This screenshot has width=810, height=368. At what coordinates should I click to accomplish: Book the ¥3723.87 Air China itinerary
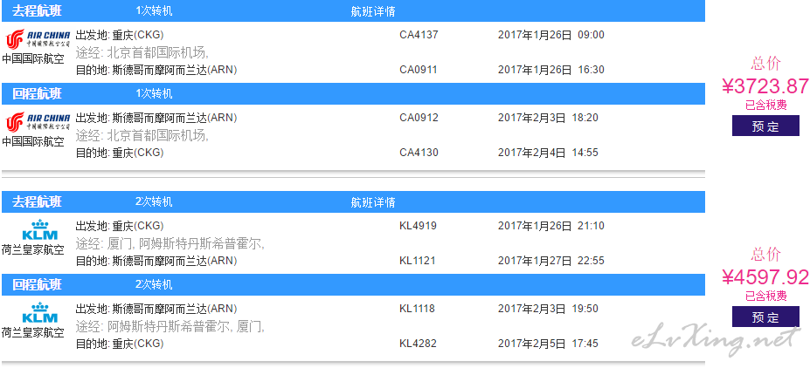pyautogui.click(x=765, y=126)
